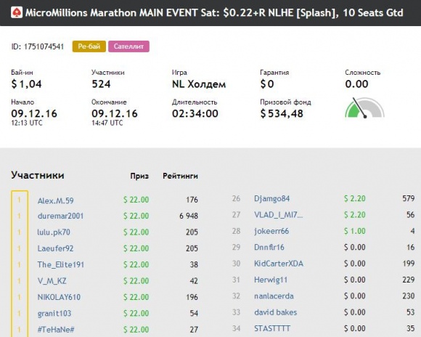Open player nanlacerda profile
421x337 pixels.
tap(274, 296)
